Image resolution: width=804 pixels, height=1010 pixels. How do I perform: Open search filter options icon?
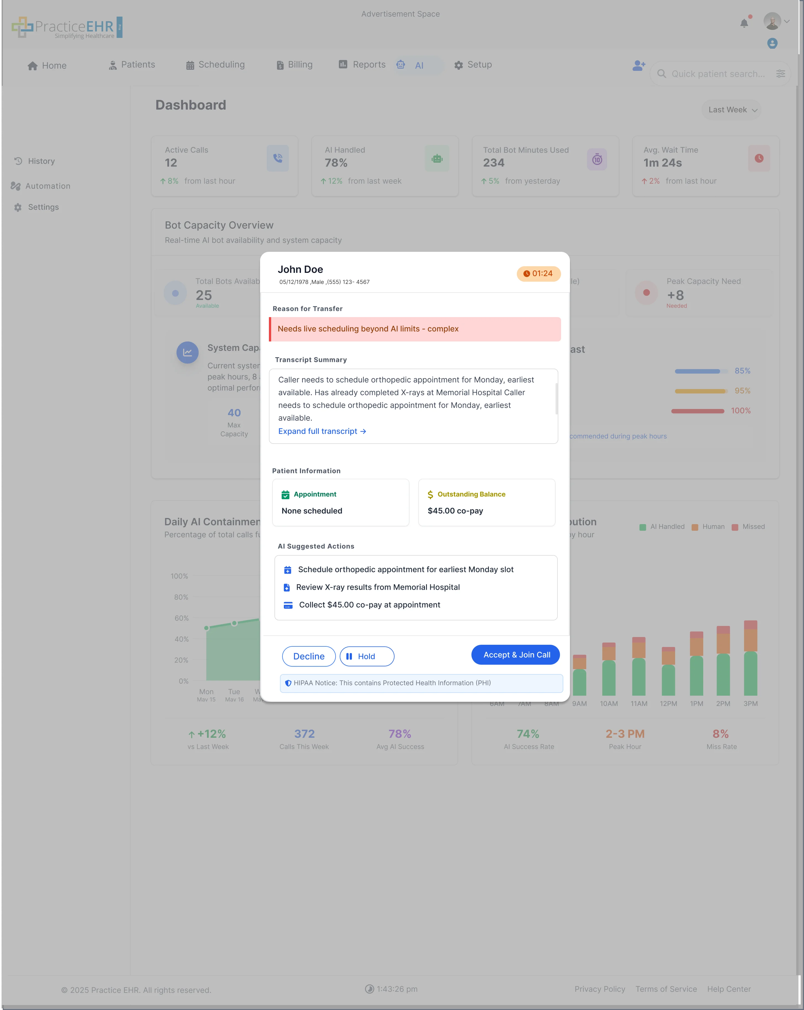click(x=780, y=74)
